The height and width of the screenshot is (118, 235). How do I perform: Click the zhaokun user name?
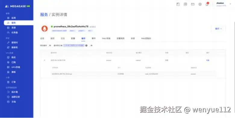[220, 3]
